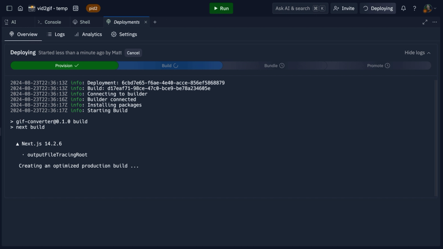The image size is (443, 249).
Task: Toggle the left sidebar panel icon
Action: [x=9, y=8]
